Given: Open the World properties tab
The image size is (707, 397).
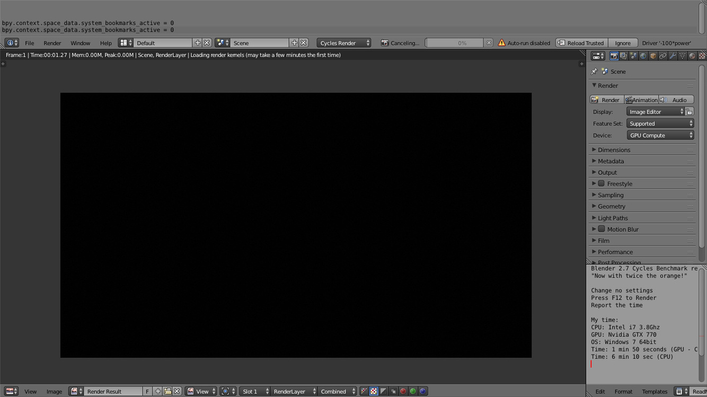Looking at the screenshot, I should 643,56.
